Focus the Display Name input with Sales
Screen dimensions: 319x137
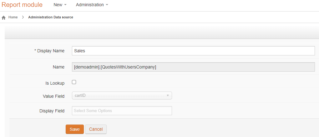tap(193, 51)
